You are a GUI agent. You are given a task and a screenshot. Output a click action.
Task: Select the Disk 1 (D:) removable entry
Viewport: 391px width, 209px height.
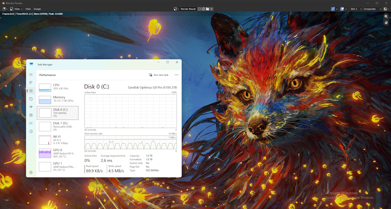coord(58,126)
